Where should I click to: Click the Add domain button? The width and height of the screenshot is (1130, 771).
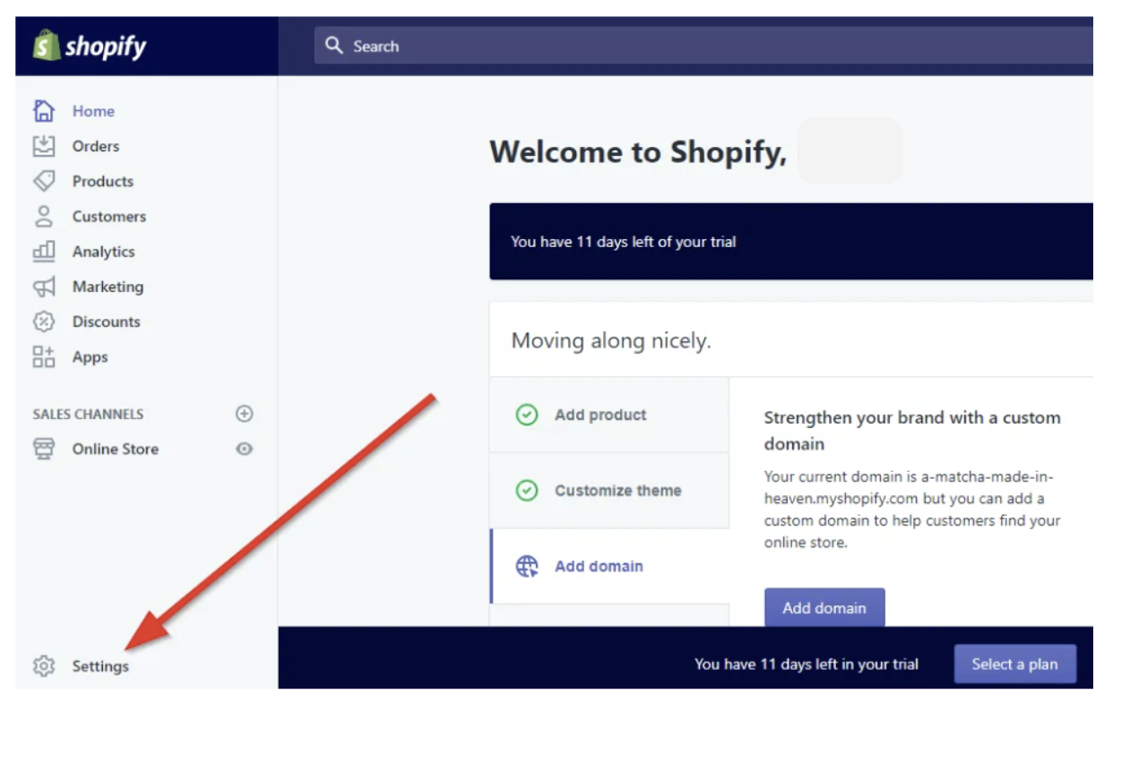pos(824,608)
